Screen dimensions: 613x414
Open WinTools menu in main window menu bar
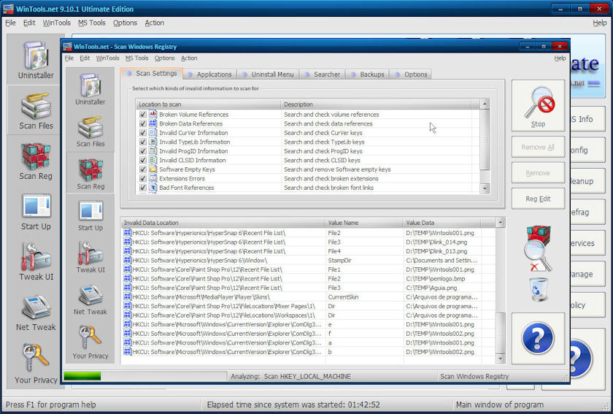coord(57,23)
